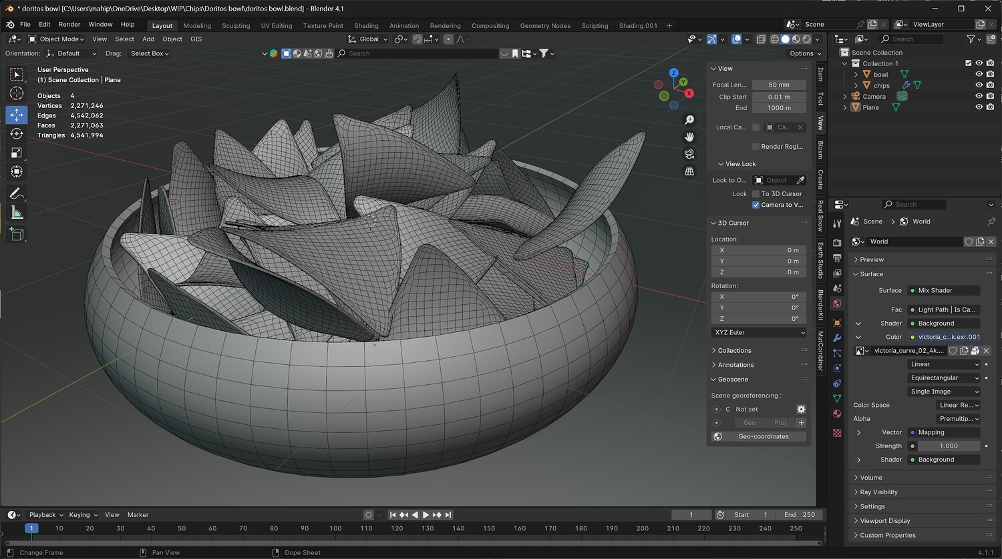Viewport: 1002px width, 559px height.
Task: Click the Focal Length field
Action: [x=778, y=85]
